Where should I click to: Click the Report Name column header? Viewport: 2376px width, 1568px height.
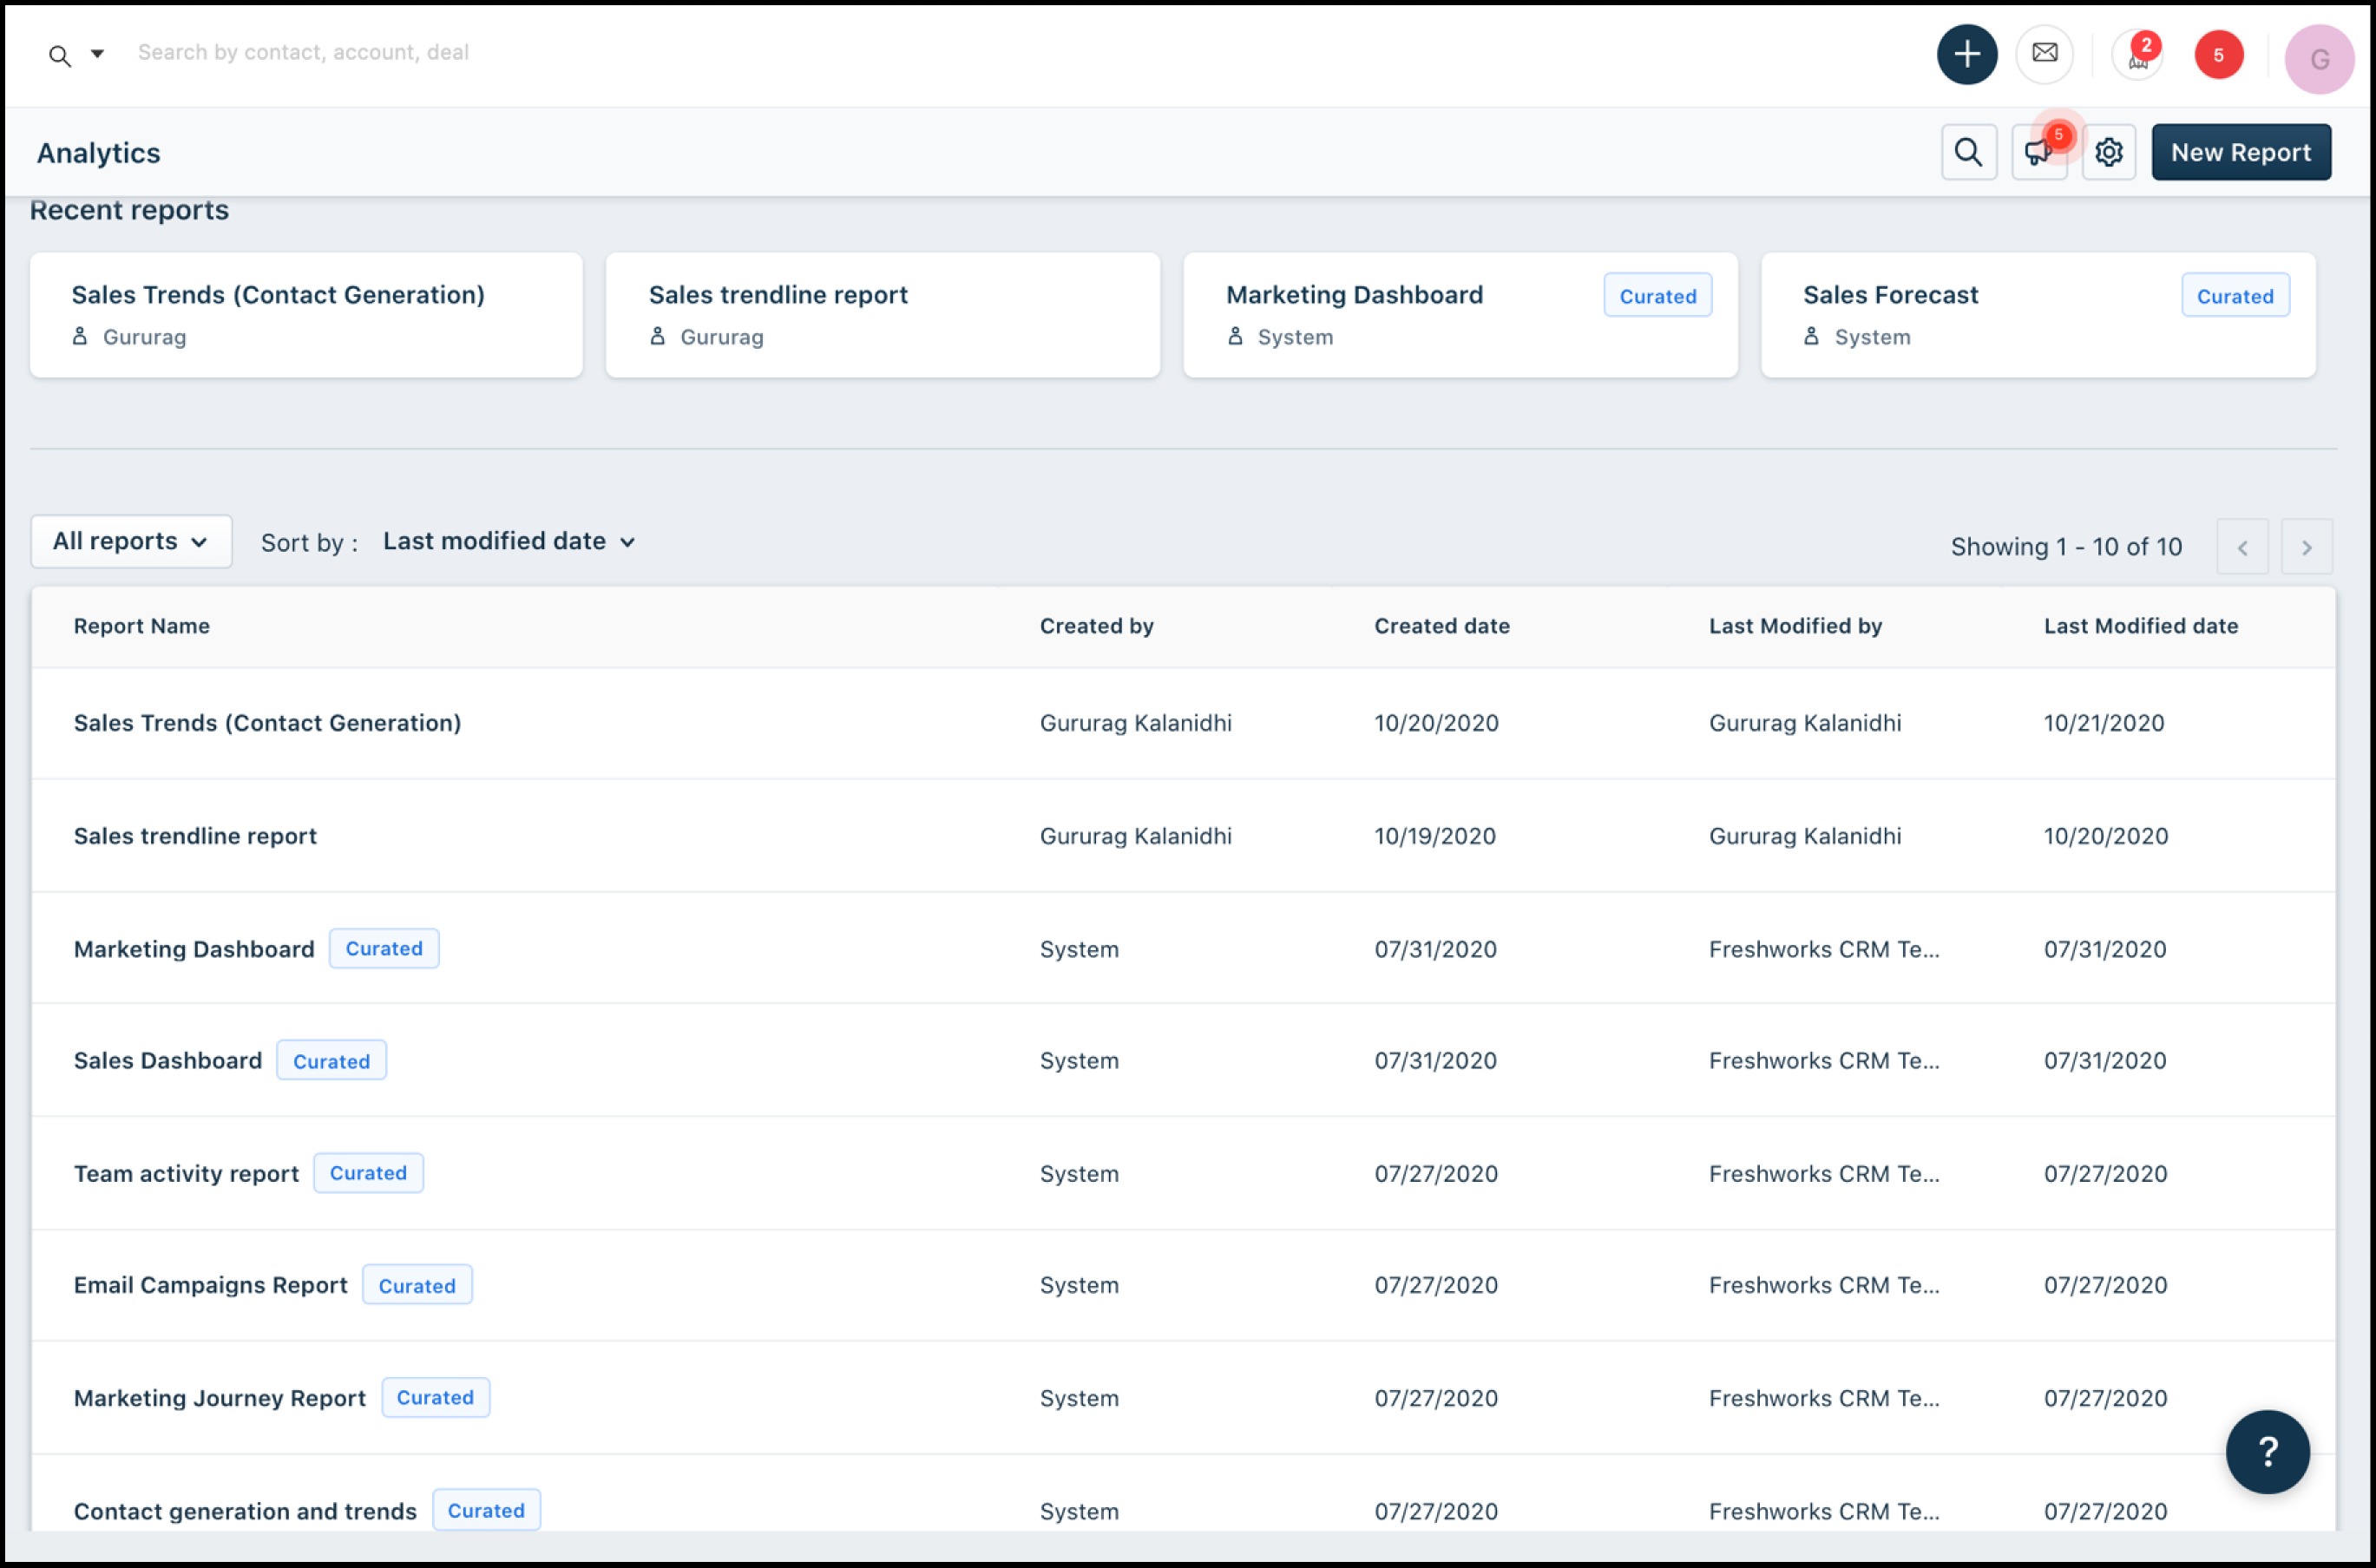[141, 626]
